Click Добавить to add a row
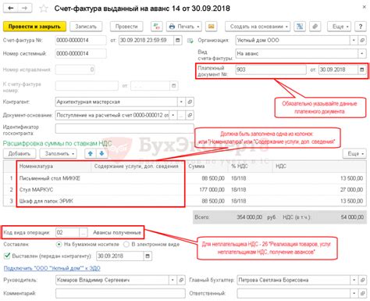 [20, 153]
